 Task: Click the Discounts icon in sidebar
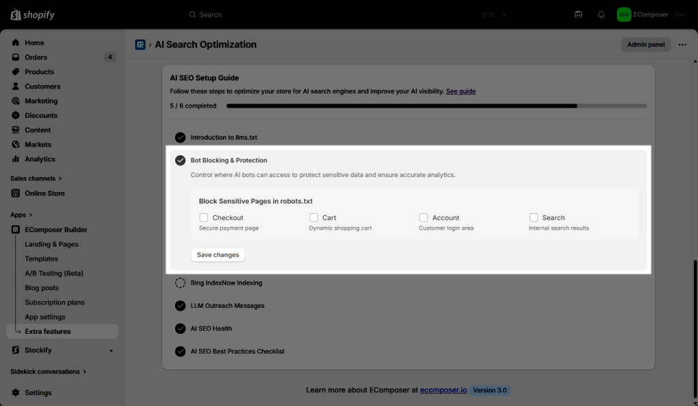click(16, 116)
